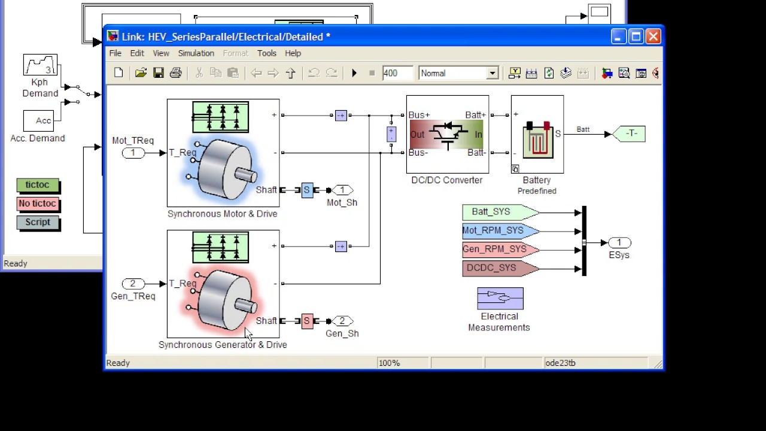This screenshot has width=766, height=431.
Task: Click the Cut scissors icon
Action: pos(199,73)
